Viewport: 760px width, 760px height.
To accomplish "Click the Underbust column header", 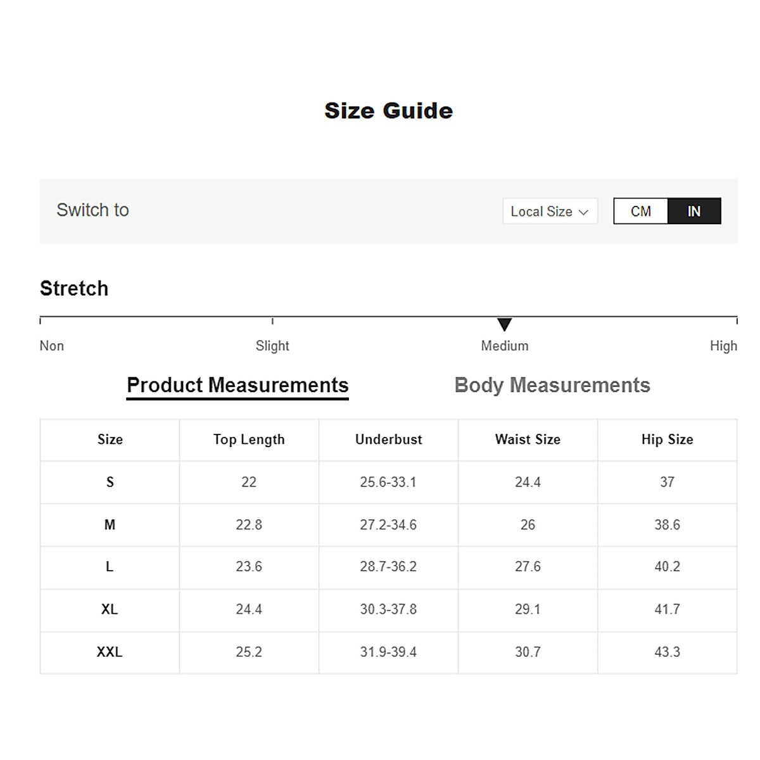I will pos(388,440).
